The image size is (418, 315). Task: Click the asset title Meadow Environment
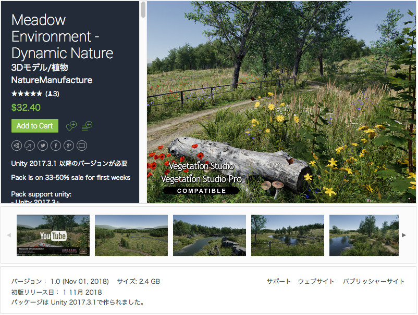[x=62, y=36]
